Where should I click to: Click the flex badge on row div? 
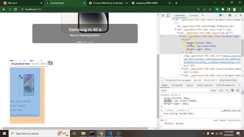tap(228, 30)
